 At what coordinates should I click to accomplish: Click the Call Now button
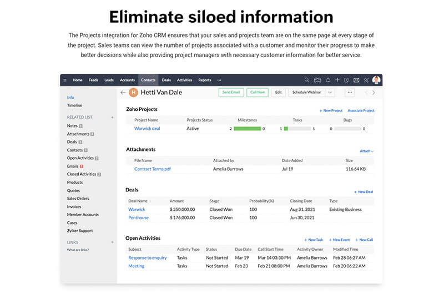258,92
